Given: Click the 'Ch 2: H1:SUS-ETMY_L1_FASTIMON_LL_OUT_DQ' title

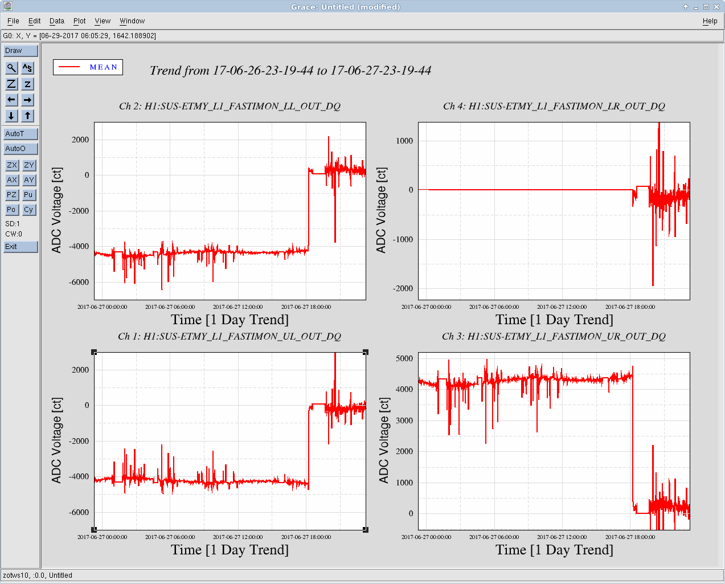Looking at the screenshot, I should coord(230,107).
